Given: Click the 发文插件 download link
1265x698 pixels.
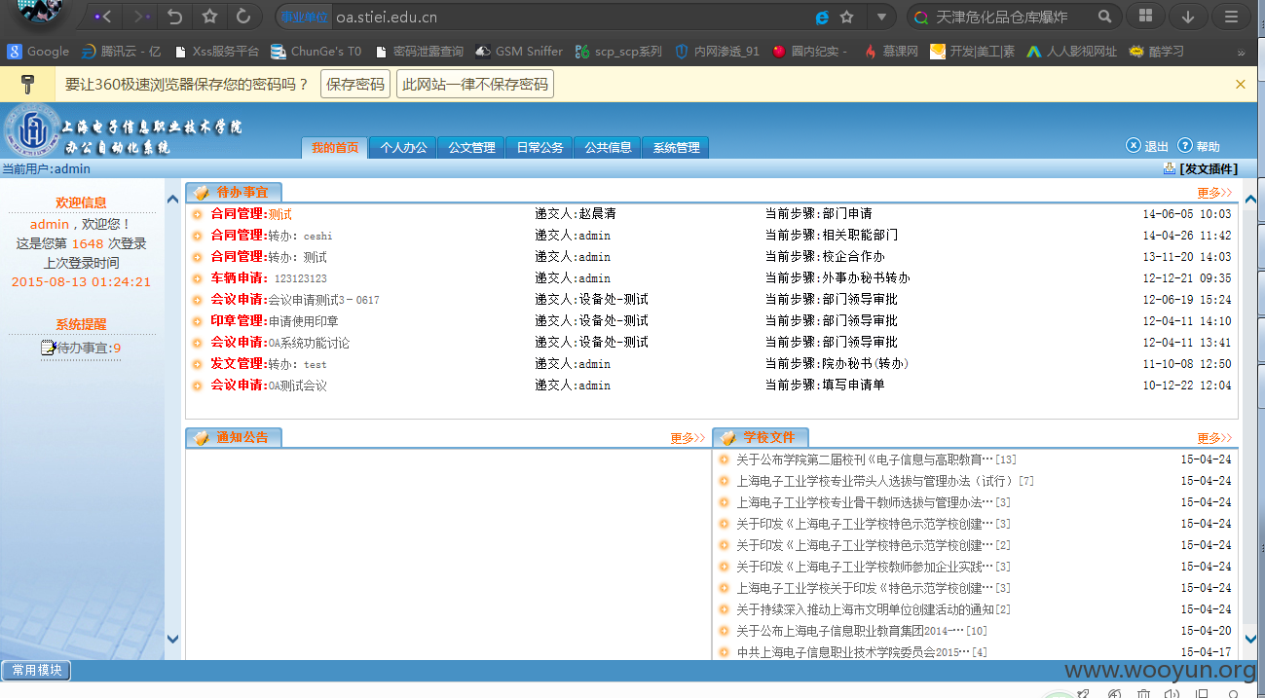Looking at the screenshot, I should (1201, 169).
